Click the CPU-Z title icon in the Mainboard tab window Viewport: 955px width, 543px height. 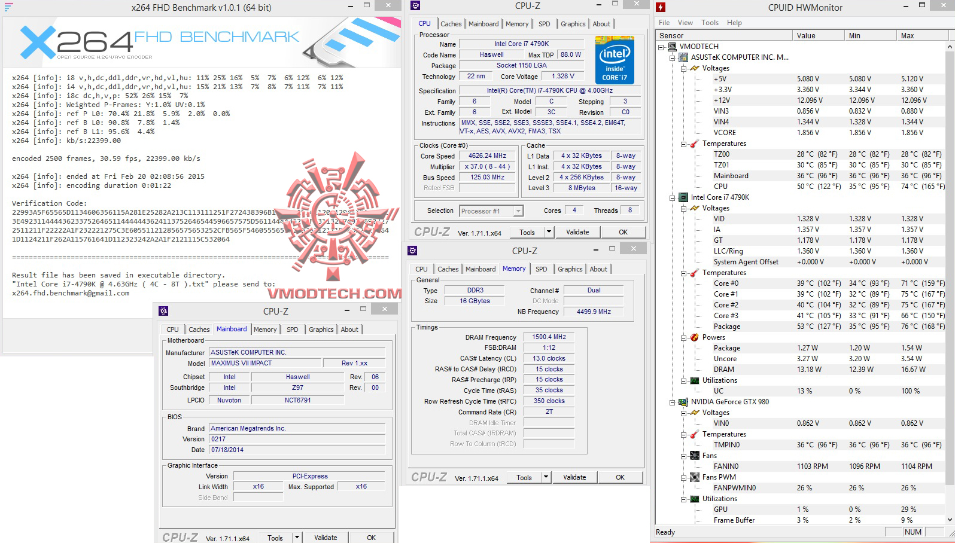(x=163, y=311)
